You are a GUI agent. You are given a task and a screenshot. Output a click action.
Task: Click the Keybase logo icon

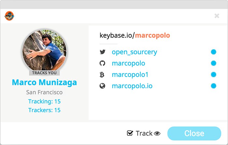click(9, 16)
